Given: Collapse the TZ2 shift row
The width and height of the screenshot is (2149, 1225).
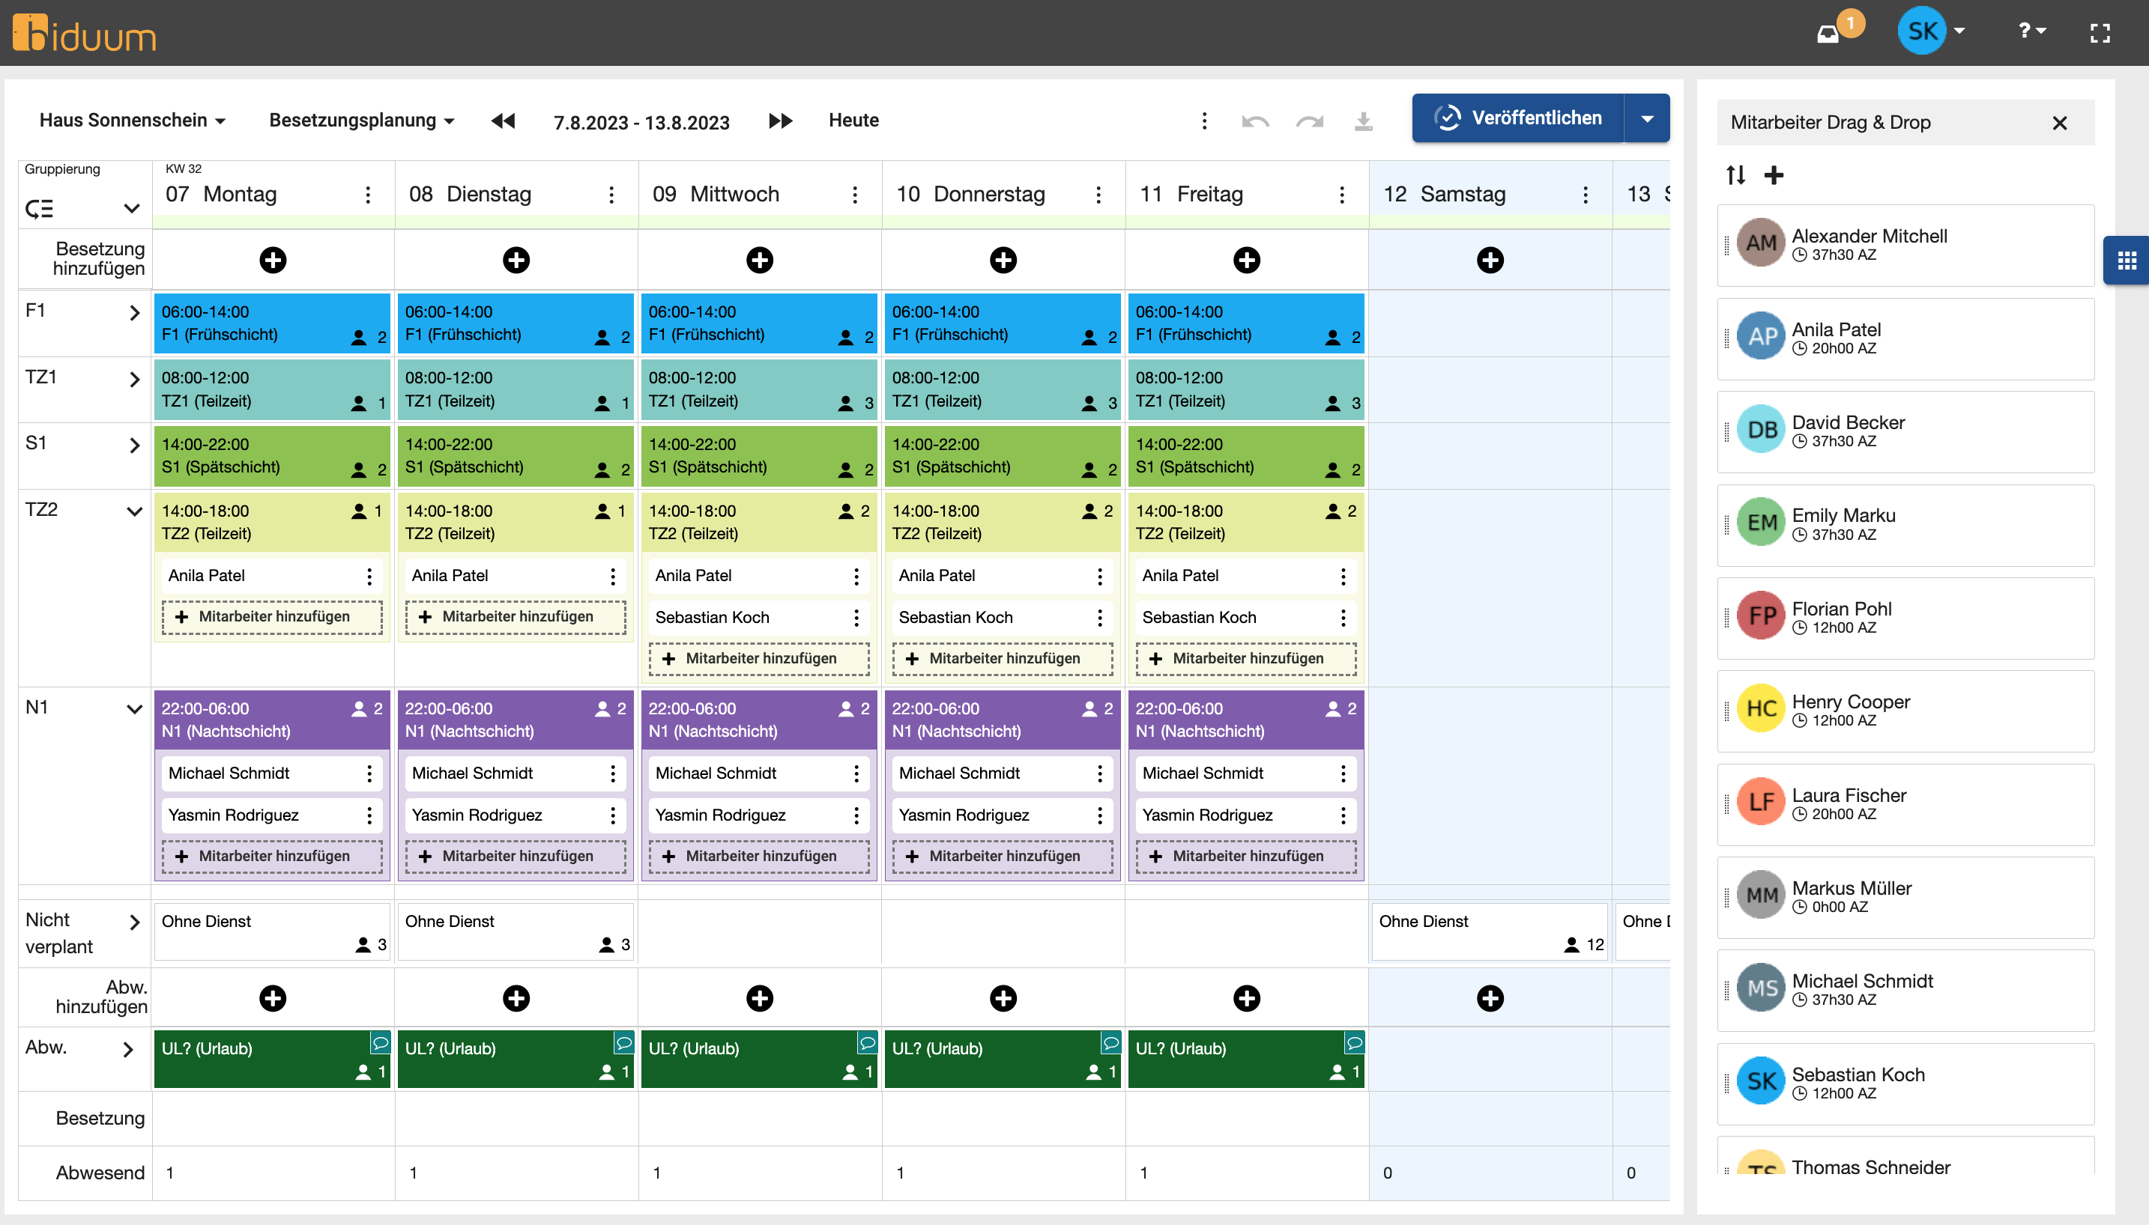Looking at the screenshot, I should 134,511.
